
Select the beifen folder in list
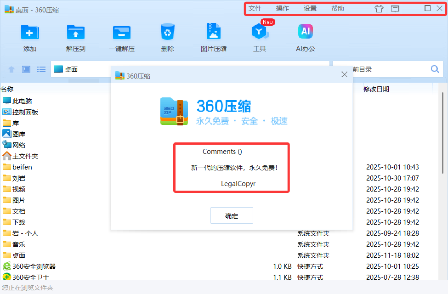click(x=22, y=167)
